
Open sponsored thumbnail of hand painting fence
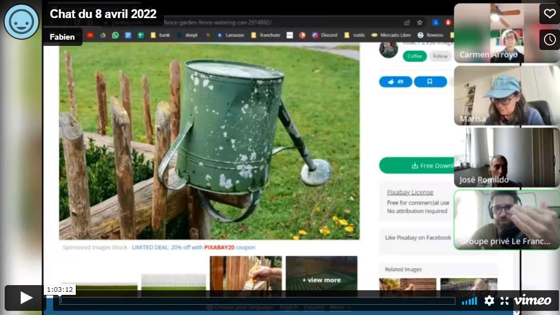pos(246,276)
